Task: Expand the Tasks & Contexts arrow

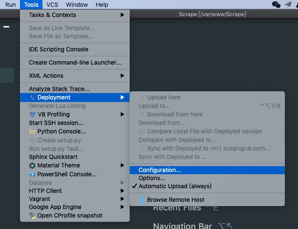Action: (122, 15)
